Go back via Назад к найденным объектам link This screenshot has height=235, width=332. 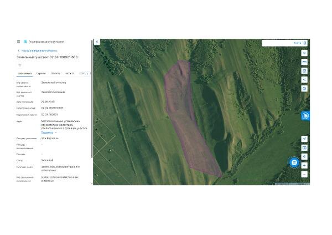tap(39, 50)
